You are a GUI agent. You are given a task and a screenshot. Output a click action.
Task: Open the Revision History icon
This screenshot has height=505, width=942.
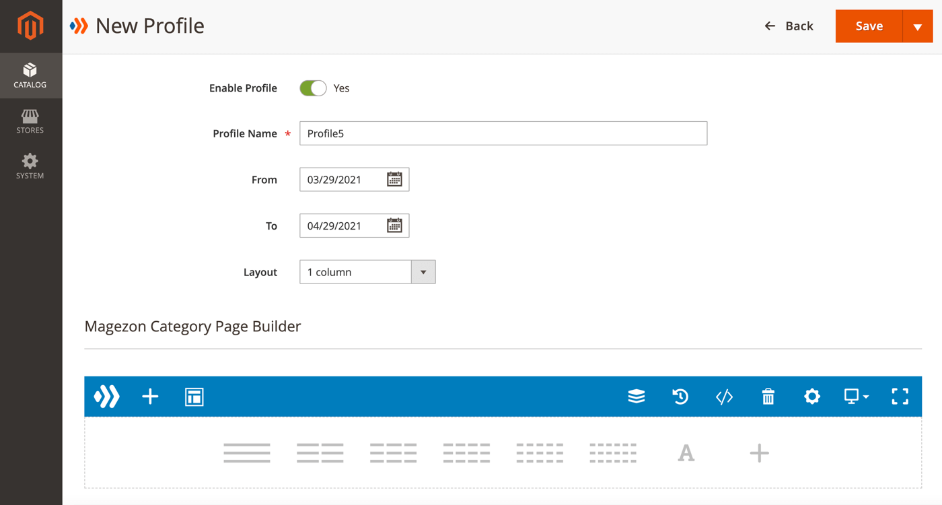[x=680, y=397]
